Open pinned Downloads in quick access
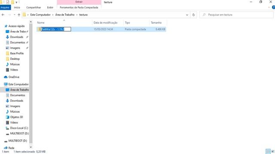 (16, 37)
